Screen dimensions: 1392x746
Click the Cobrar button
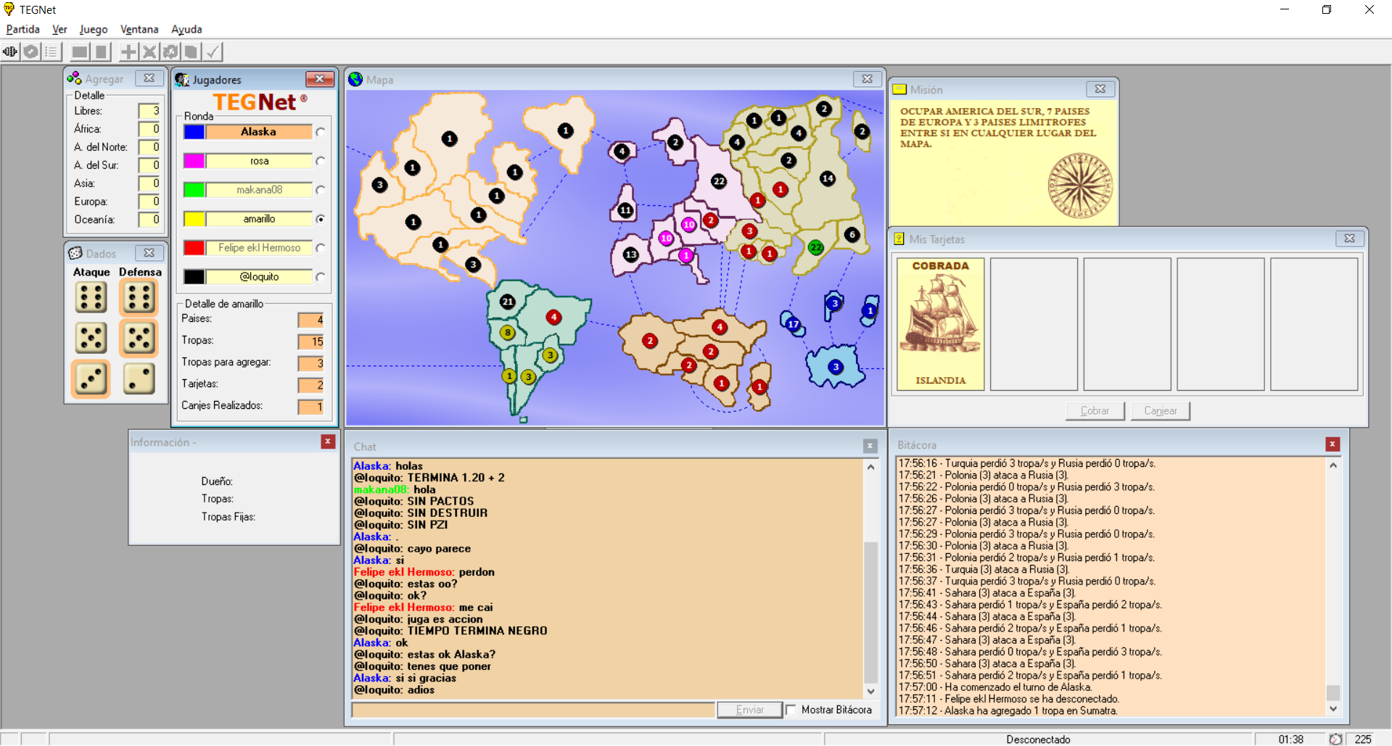tap(1095, 410)
